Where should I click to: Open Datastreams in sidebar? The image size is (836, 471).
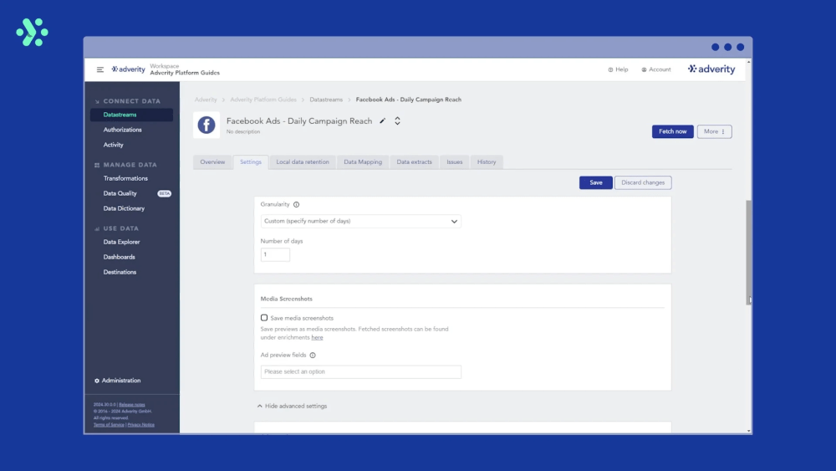pos(132,115)
